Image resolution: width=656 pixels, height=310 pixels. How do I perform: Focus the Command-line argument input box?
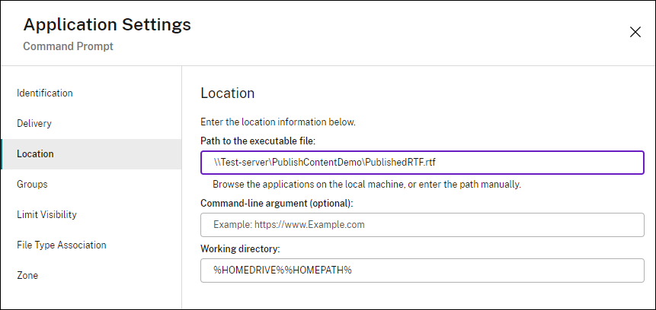coord(422,225)
